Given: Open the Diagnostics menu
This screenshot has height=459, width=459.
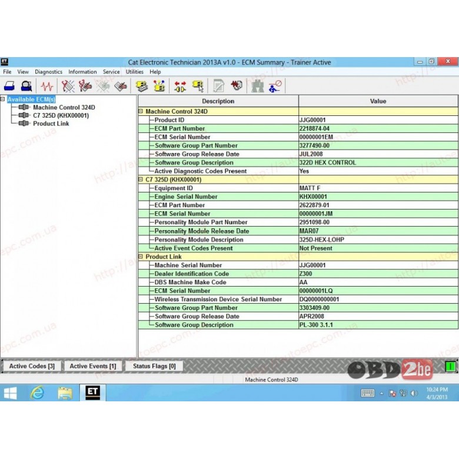Looking at the screenshot, I should coord(48,72).
